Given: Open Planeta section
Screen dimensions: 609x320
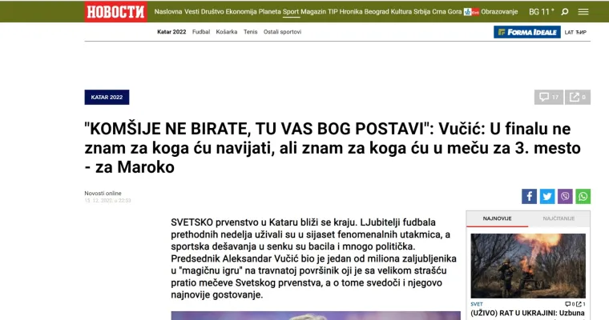Looking at the screenshot, I should 269,12.
